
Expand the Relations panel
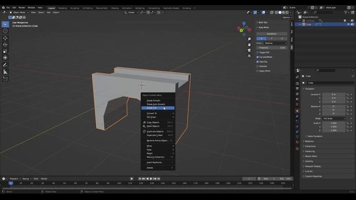click(309, 141)
